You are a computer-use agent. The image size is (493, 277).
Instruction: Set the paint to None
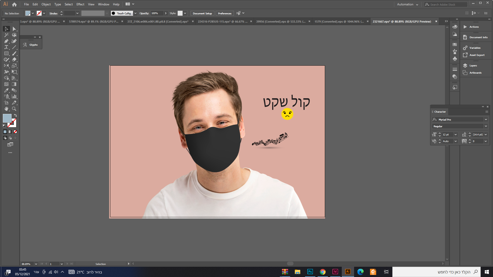point(15,132)
